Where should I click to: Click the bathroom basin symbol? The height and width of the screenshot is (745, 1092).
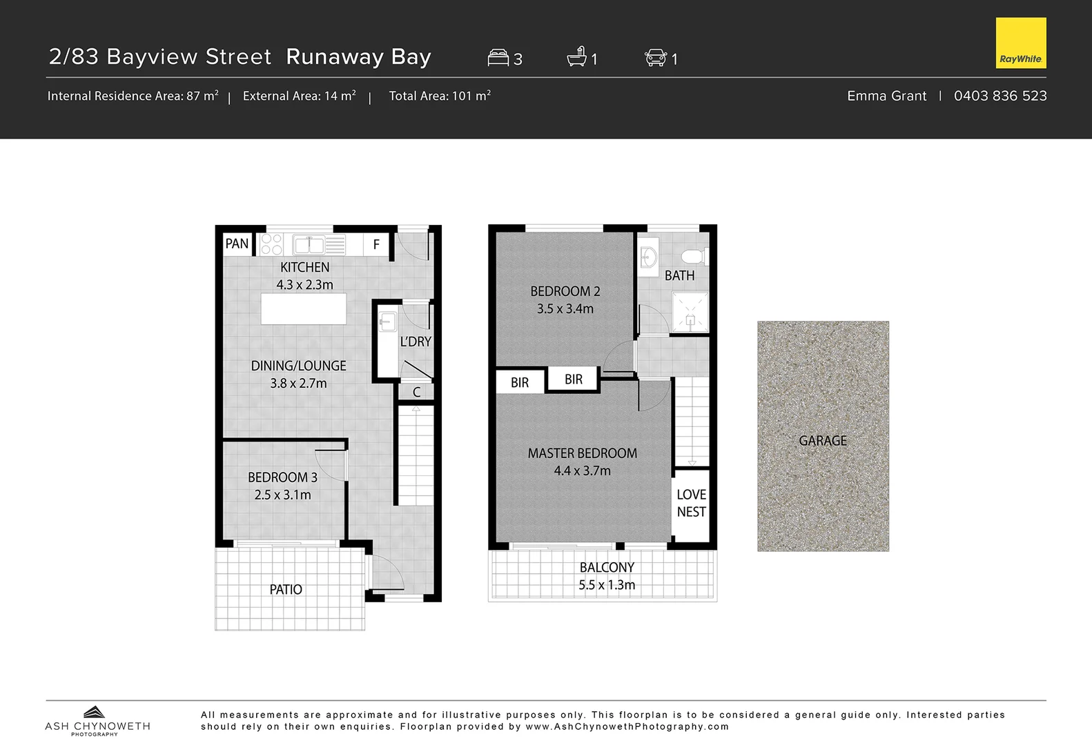click(647, 259)
